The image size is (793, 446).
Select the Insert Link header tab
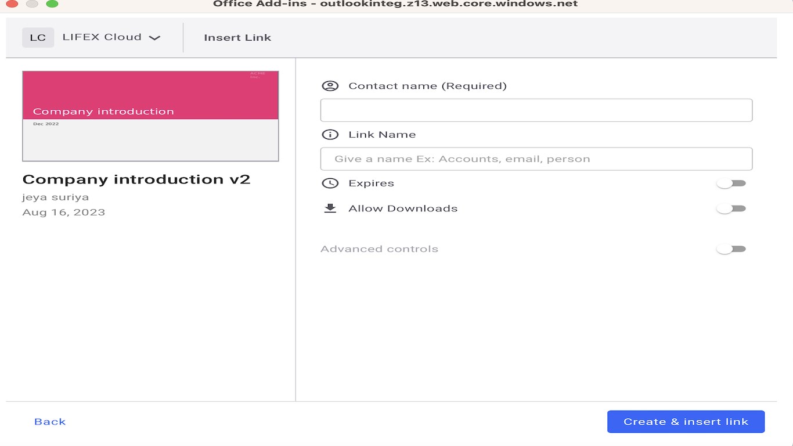[x=237, y=38]
